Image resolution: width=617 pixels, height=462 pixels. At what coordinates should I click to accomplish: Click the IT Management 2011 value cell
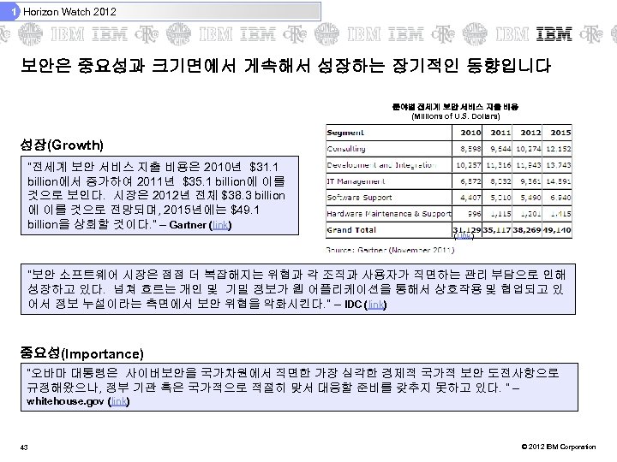tap(497, 181)
